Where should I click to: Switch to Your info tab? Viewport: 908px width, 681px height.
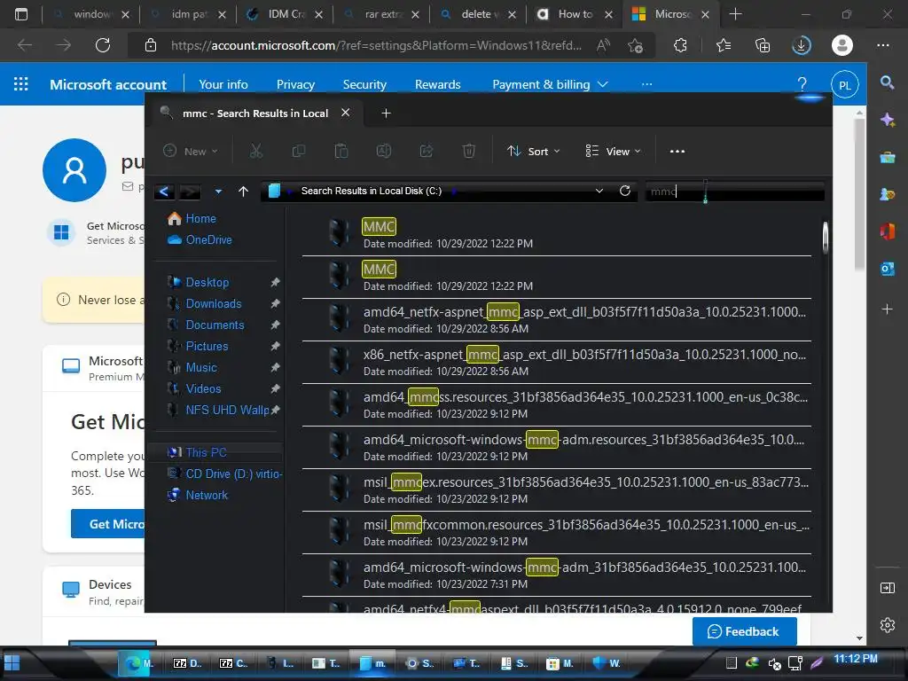point(223,84)
